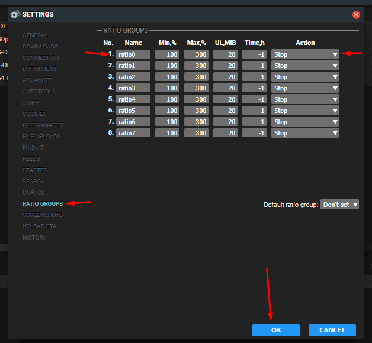Open the Action dropdown for ratio0
Screen dimensions: 372x343
pos(305,54)
